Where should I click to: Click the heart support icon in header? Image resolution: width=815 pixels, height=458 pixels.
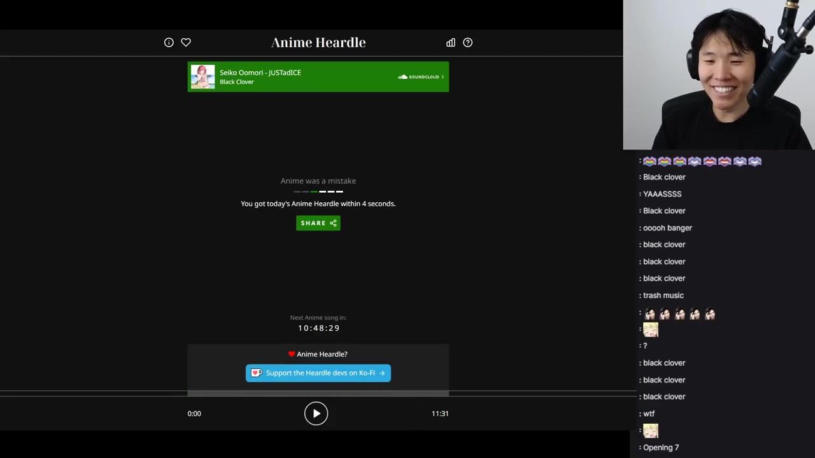click(x=186, y=43)
